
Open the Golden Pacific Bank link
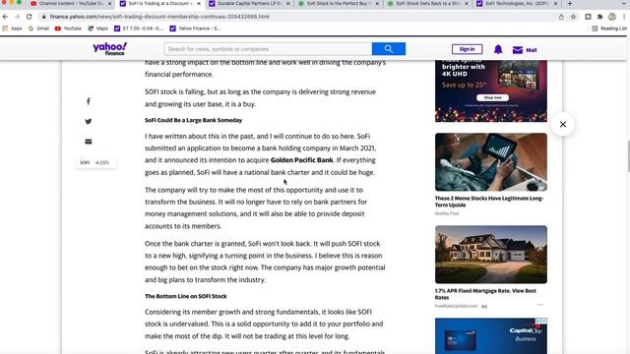pyautogui.click(x=302, y=159)
